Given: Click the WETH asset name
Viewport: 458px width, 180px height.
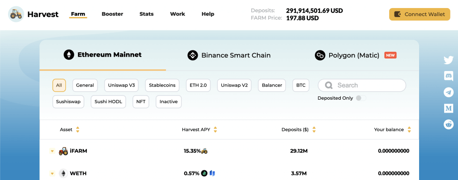Looking at the screenshot, I should [78, 173].
